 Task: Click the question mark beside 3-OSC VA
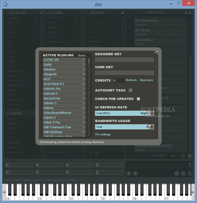click(83, 60)
